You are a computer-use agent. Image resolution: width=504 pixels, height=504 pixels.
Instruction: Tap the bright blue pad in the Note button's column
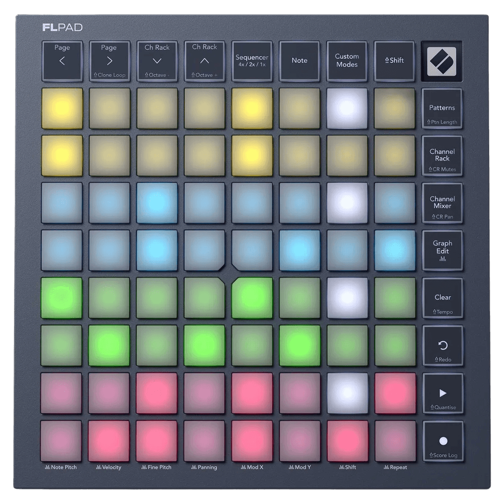[x=300, y=251]
